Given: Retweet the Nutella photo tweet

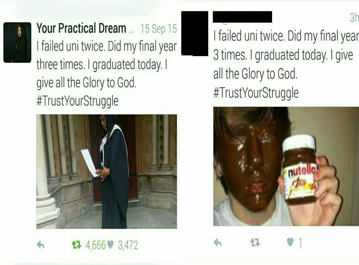Looking at the screenshot, I should tap(255, 242).
